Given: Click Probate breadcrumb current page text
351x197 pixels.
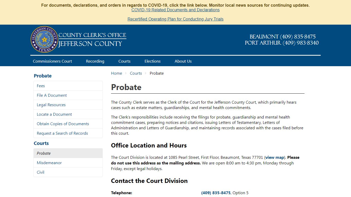Looking at the screenshot, I should click(157, 73).
